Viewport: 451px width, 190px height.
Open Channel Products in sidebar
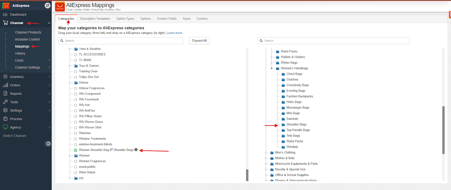(x=28, y=32)
